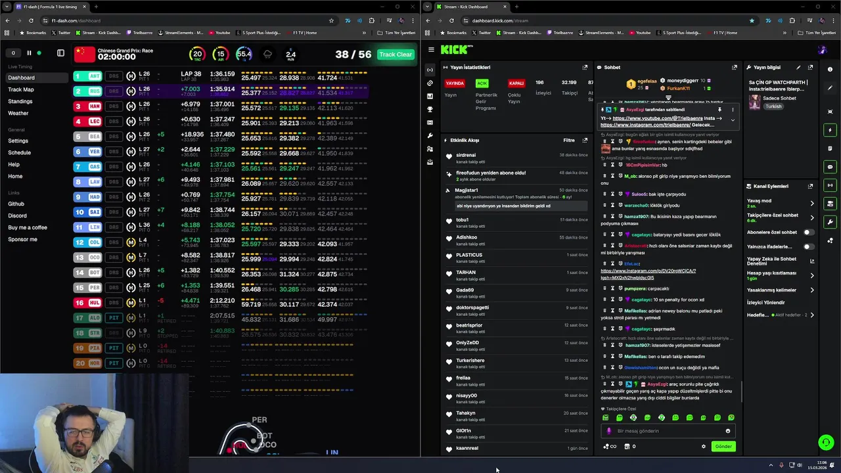
Task: Expand Hedefle... Aktif hedefler arrow
Action: click(811, 315)
